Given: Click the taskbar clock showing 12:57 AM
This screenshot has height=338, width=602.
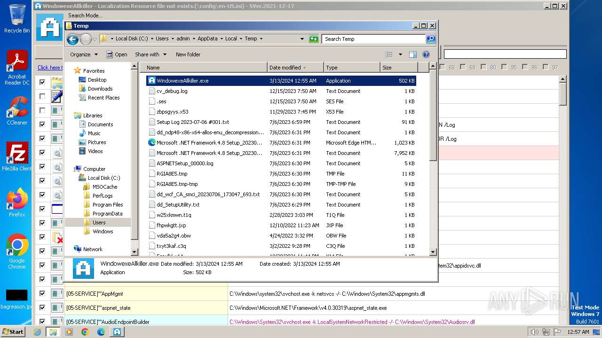Looking at the screenshot, I should (x=578, y=332).
